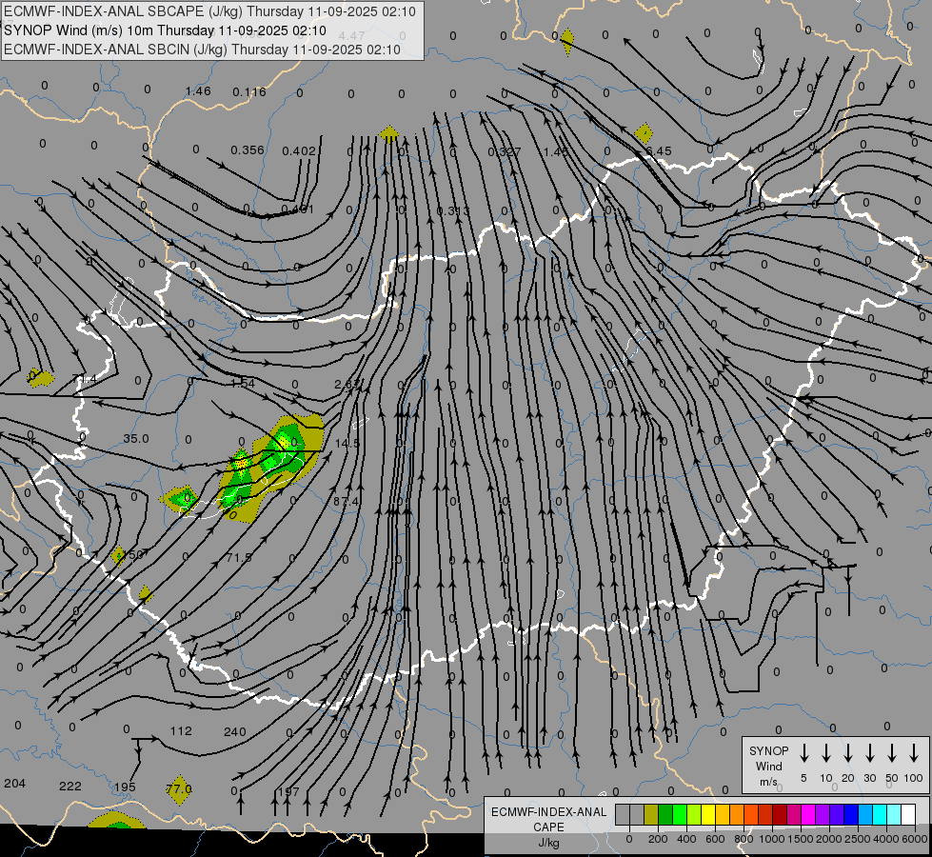The height and width of the screenshot is (857, 932).
Task: Click the map value 195
Action: 125,787
